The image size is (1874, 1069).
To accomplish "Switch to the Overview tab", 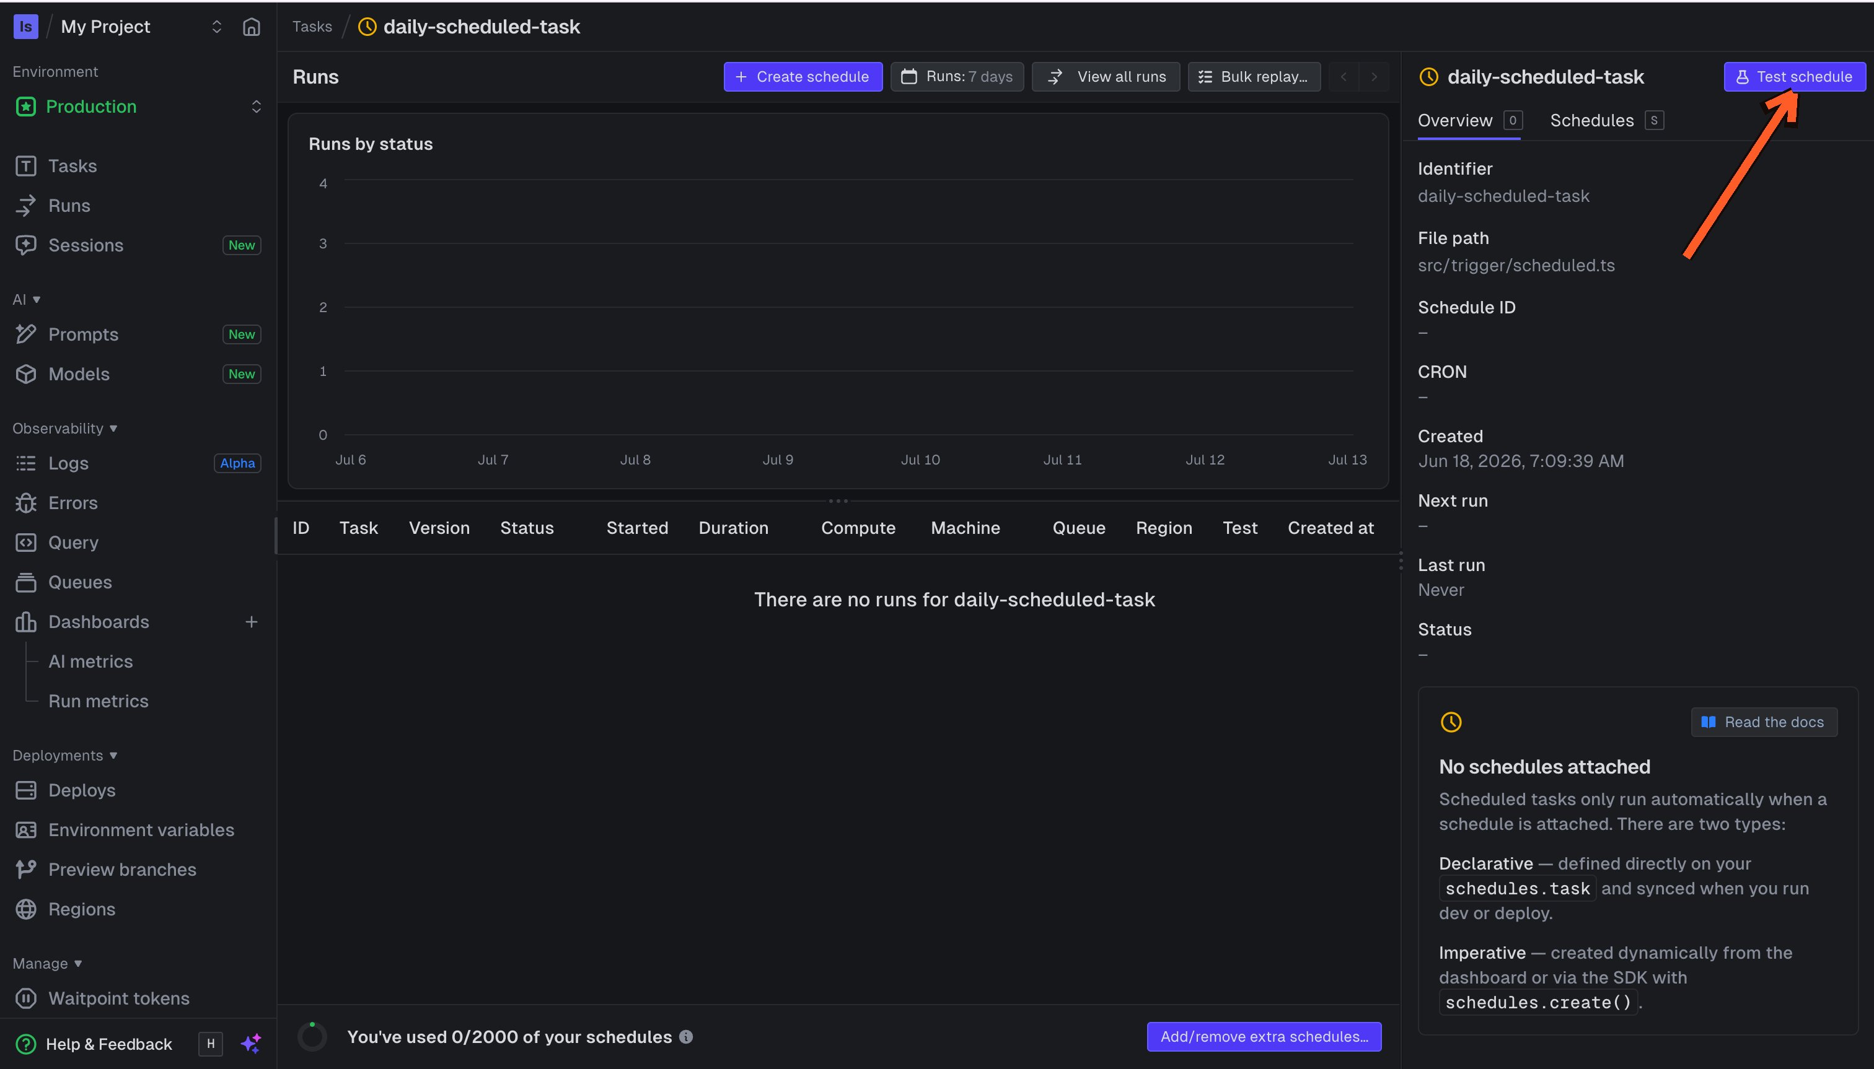I will (x=1469, y=120).
